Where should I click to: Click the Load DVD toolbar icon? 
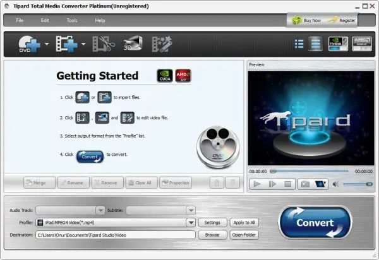pyautogui.click(x=30, y=44)
